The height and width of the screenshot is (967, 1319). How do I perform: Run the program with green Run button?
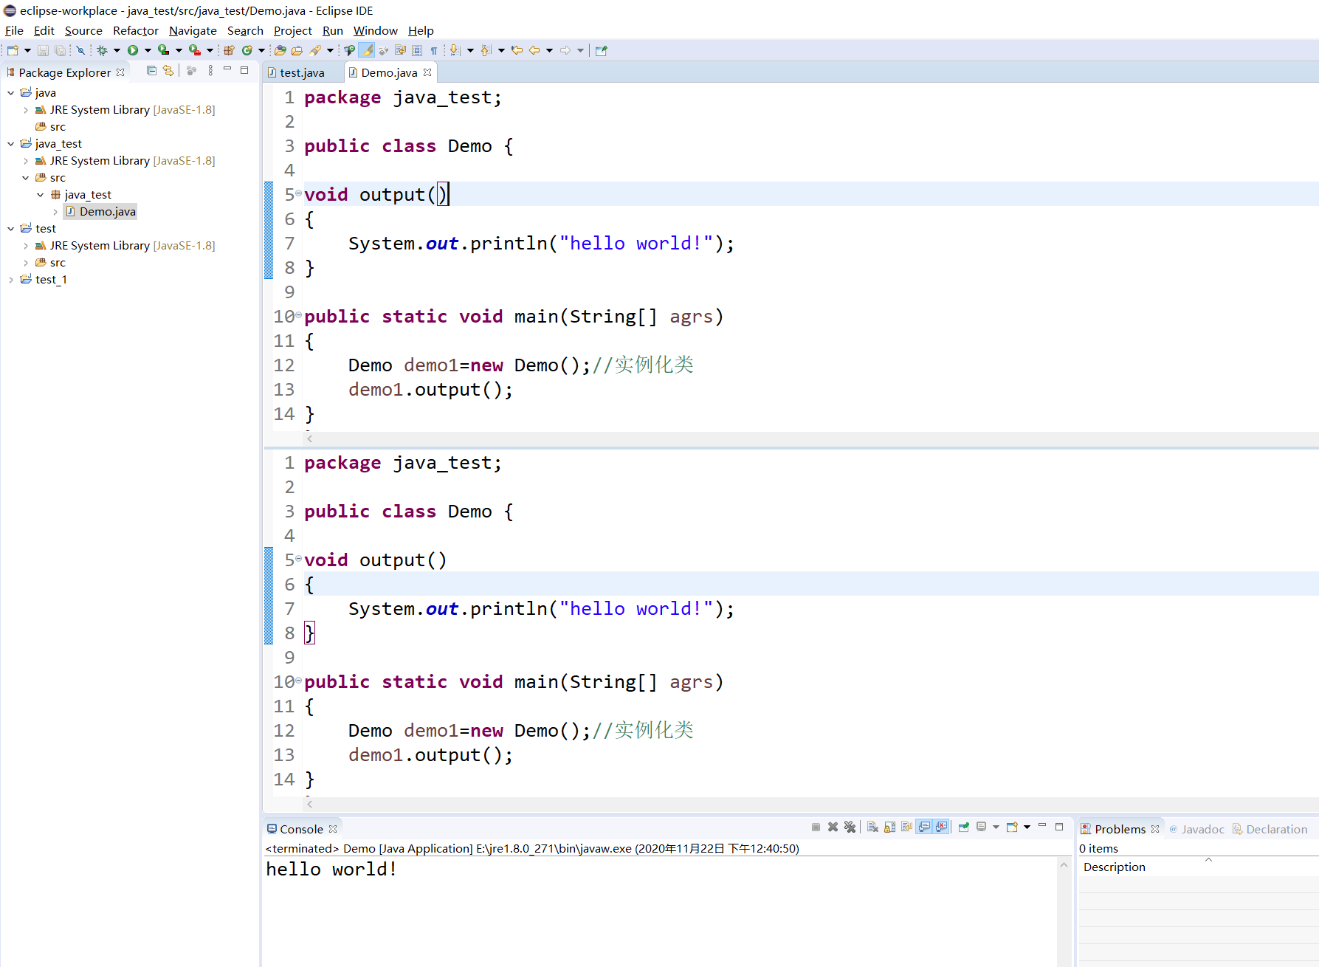[133, 50]
